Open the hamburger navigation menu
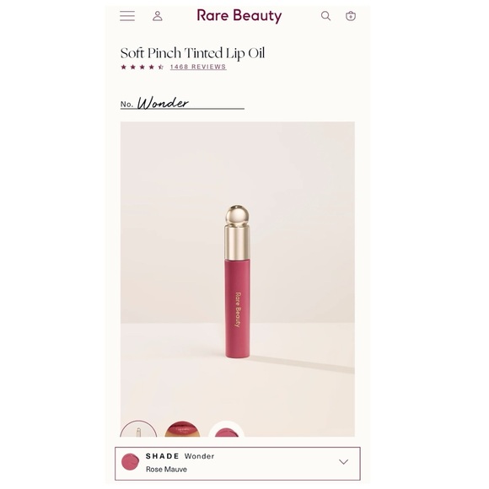 click(x=127, y=16)
